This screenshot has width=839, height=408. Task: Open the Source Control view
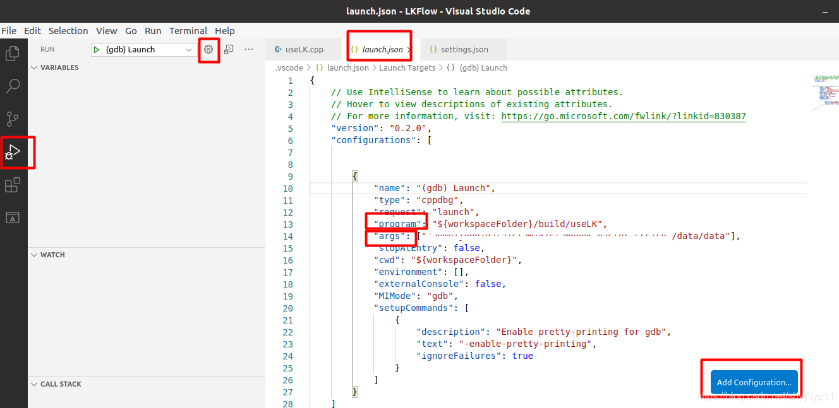tap(13, 119)
